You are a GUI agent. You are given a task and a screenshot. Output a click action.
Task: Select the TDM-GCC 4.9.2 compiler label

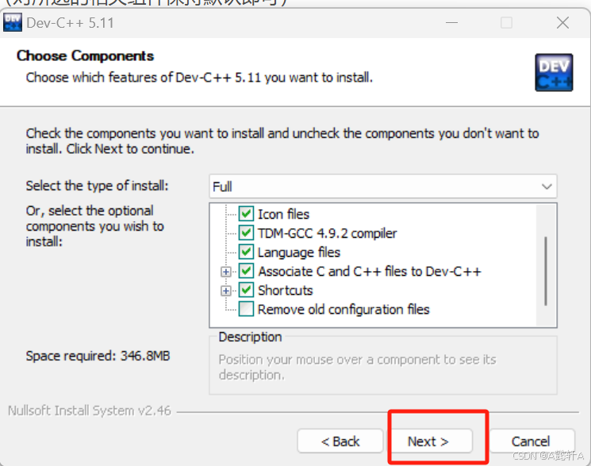point(327,233)
